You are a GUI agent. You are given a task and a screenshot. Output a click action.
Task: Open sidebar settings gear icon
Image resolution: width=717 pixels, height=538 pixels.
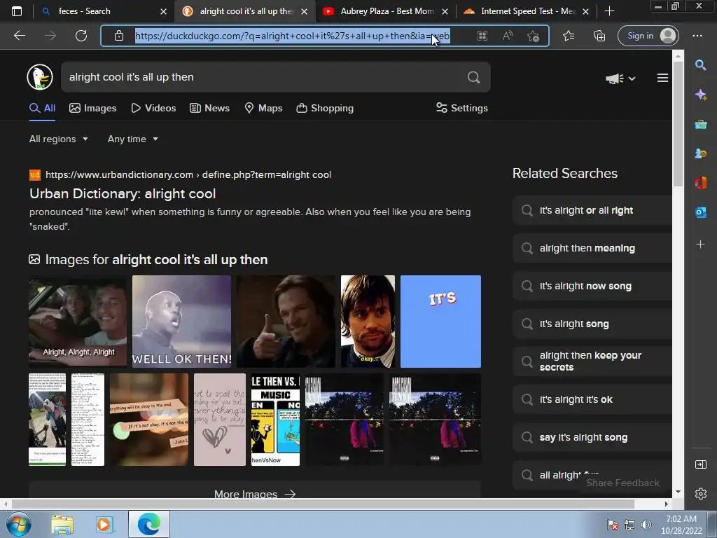point(700,494)
